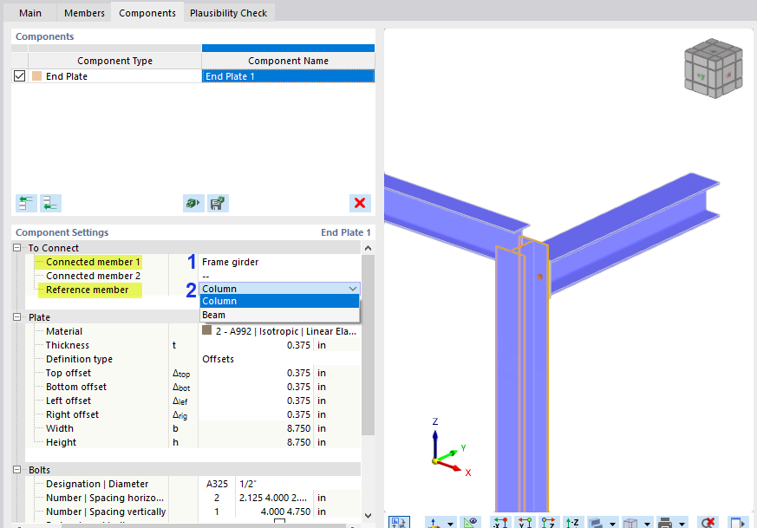Open the Reference member combo box arrow
This screenshot has height=528, width=757.
coord(353,289)
